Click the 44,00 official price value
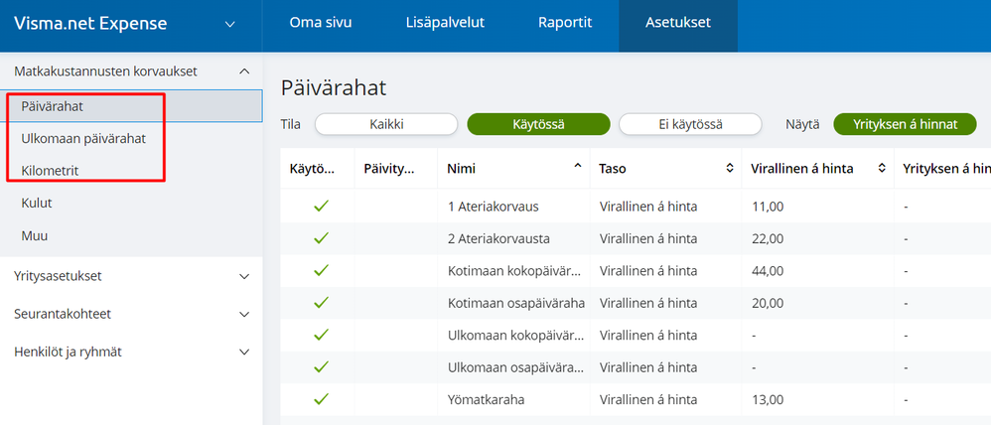 point(768,271)
